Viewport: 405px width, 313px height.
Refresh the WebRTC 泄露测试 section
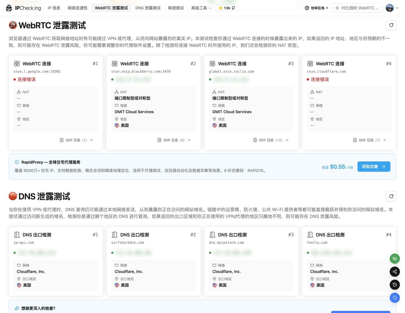(x=391, y=25)
